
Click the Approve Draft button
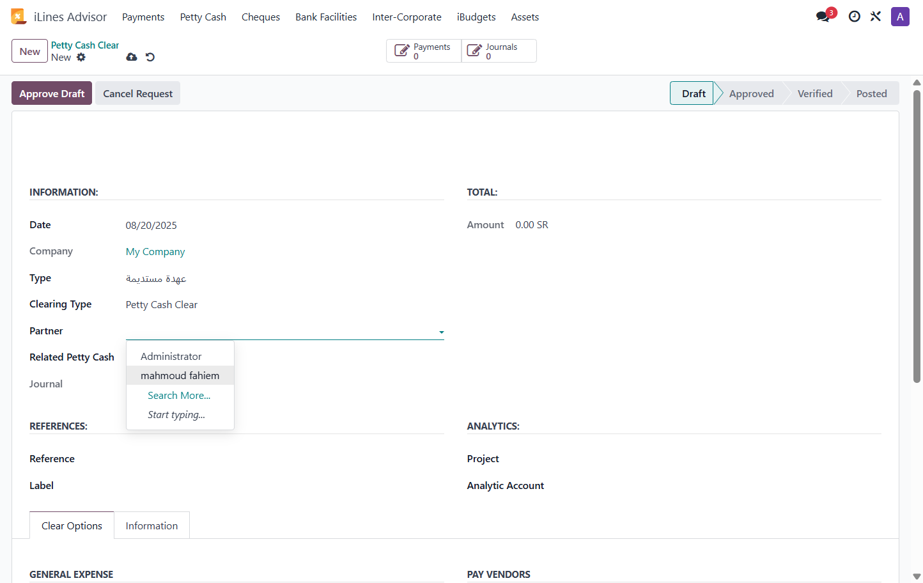pos(52,93)
